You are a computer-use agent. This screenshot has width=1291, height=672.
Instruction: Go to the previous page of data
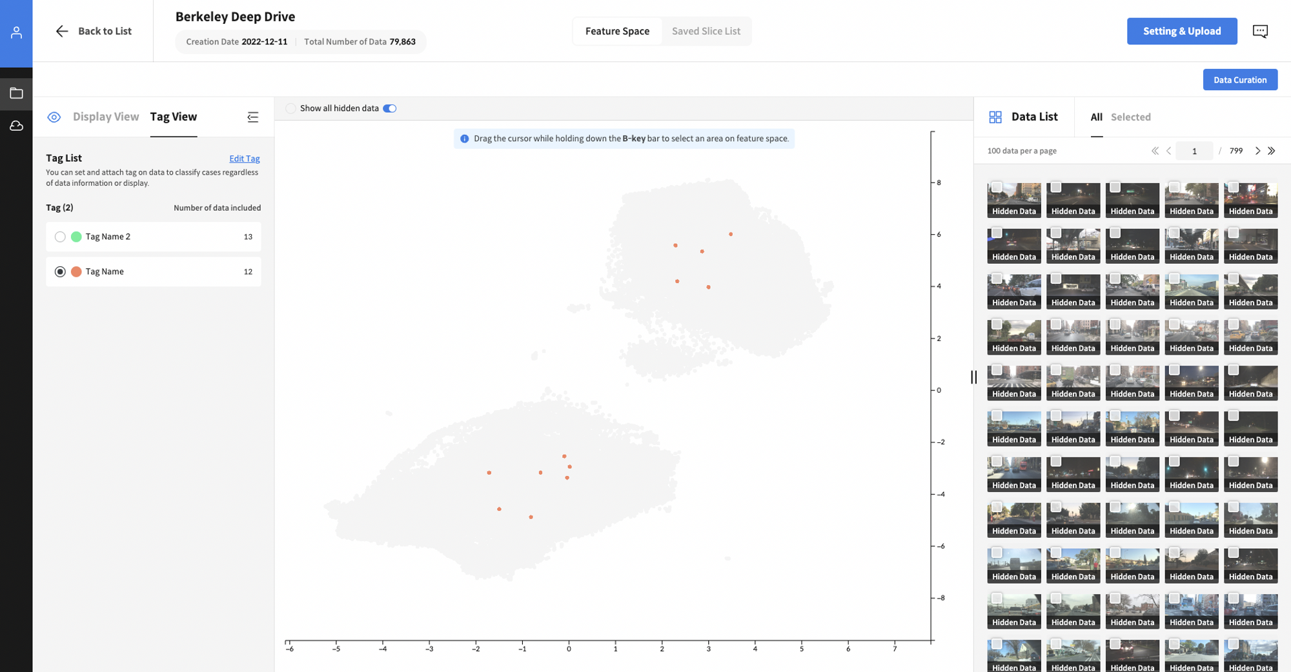[1169, 151]
